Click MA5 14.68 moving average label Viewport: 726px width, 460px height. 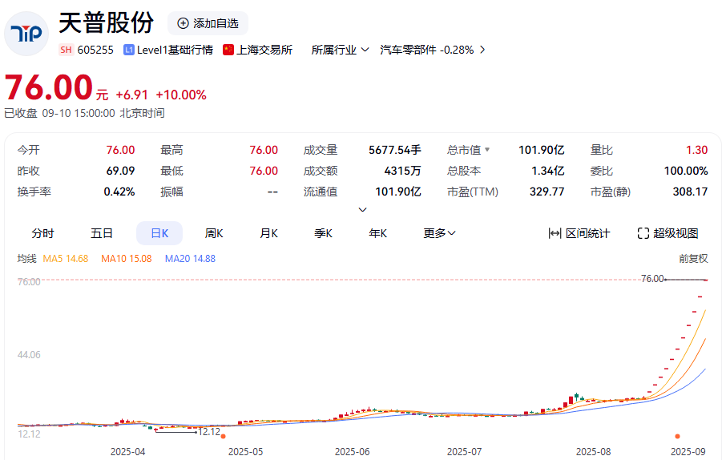65,259
